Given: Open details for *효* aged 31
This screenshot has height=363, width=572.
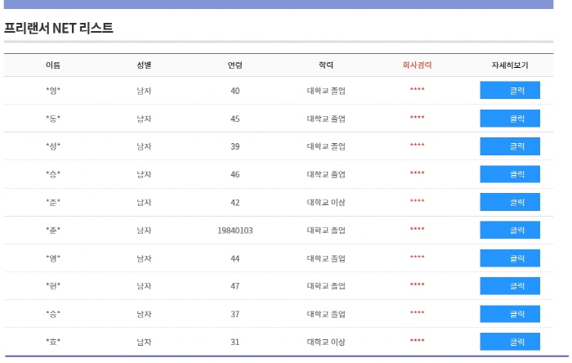Looking at the screenshot, I should [x=509, y=342].
